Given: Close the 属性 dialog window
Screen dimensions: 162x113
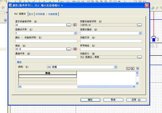Looking at the screenshot, I should [x=147, y=6].
